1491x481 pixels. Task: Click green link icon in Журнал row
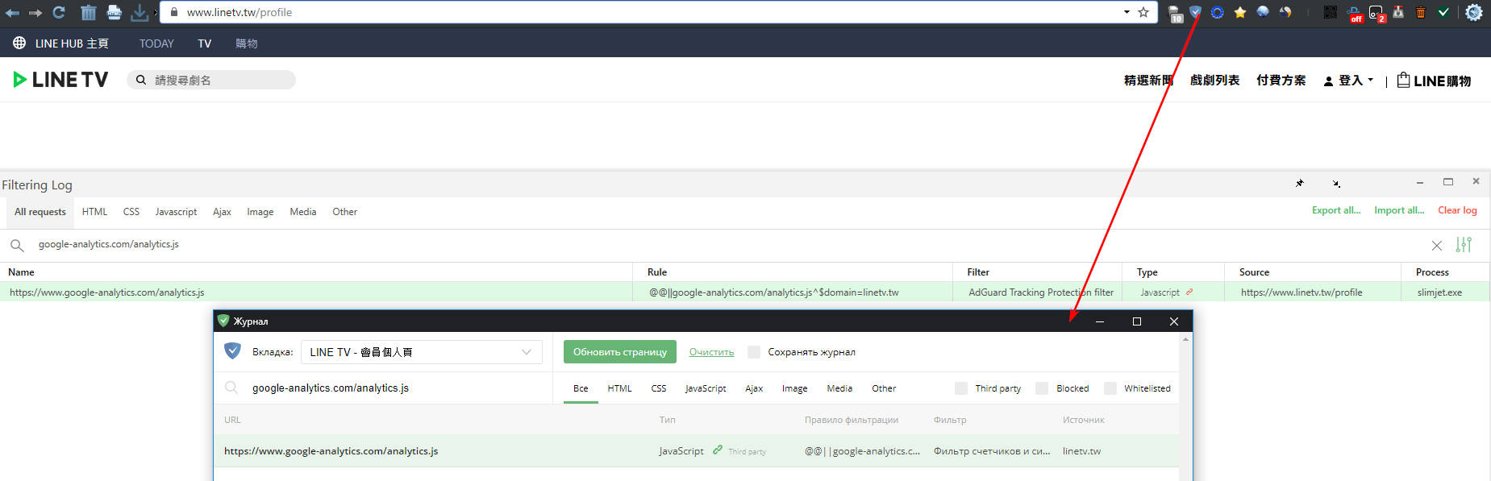pos(718,450)
